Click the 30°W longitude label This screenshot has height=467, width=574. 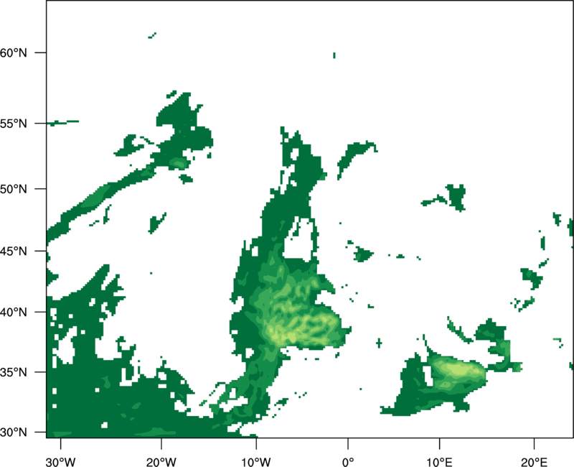click(x=60, y=462)
